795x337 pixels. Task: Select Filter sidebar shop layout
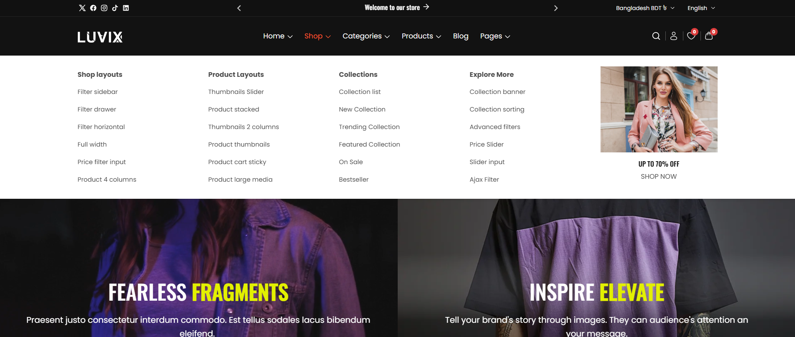point(97,92)
